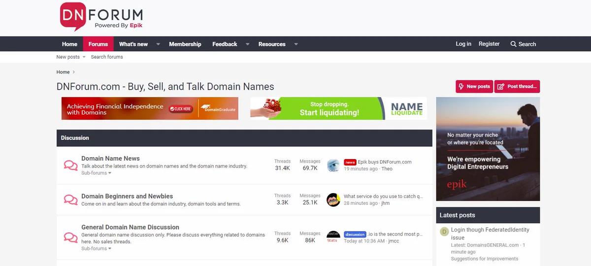591x266 pixels.
Task: Expand the Feedback dropdown arrow
Action: [x=248, y=44]
